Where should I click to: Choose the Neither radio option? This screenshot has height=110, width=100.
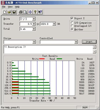[x=72, y=29]
